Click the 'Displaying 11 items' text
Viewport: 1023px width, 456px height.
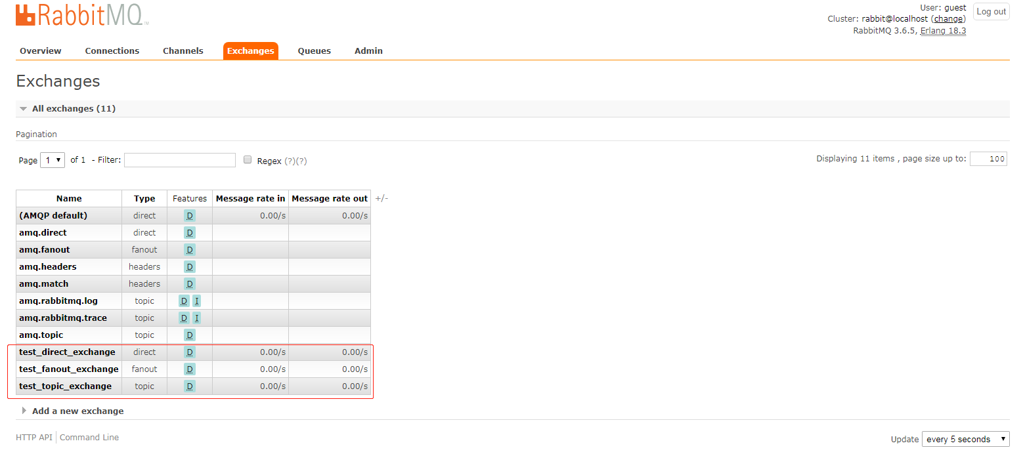(856, 159)
